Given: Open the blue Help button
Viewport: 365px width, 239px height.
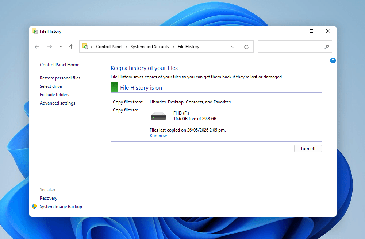Looking at the screenshot, I should click(333, 60).
